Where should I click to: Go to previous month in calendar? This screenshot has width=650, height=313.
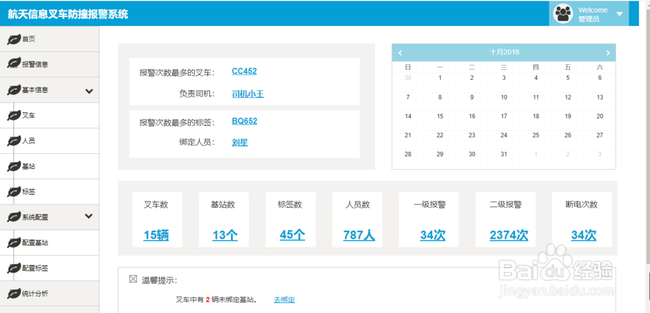[400, 53]
